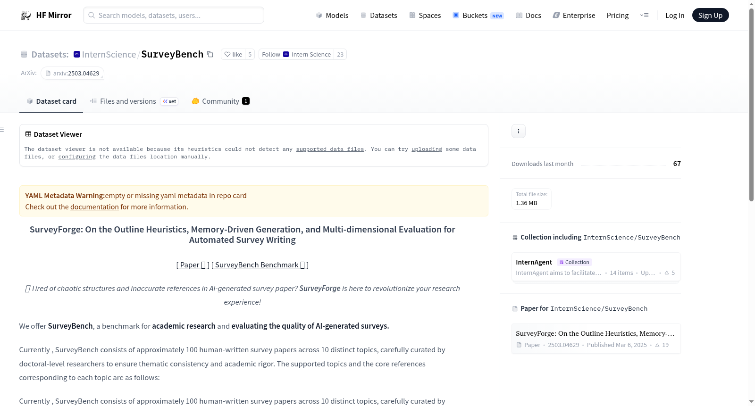Open Buckets in the navigation bar

pos(478,16)
